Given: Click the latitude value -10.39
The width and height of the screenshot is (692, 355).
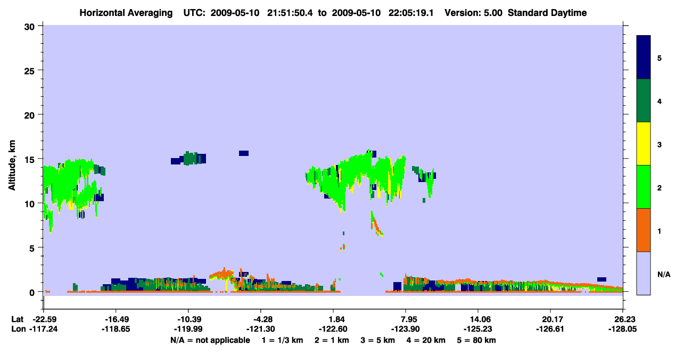Looking at the screenshot, I should 188,319.
